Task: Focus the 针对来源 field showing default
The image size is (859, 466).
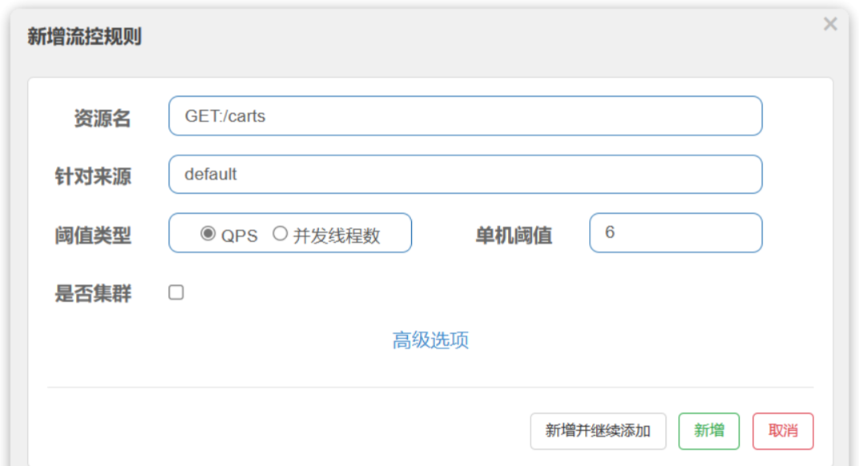Action: (465, 175)
